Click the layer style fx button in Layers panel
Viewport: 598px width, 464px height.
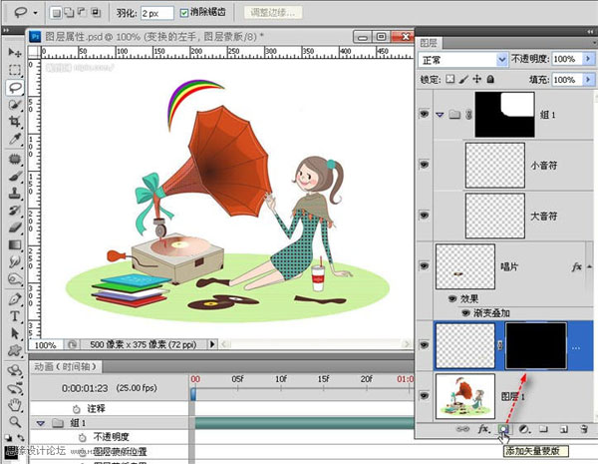483,429
